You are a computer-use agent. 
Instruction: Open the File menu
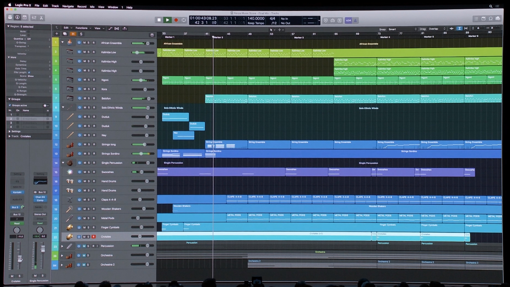pyautogui.click(x=37, y=6)
